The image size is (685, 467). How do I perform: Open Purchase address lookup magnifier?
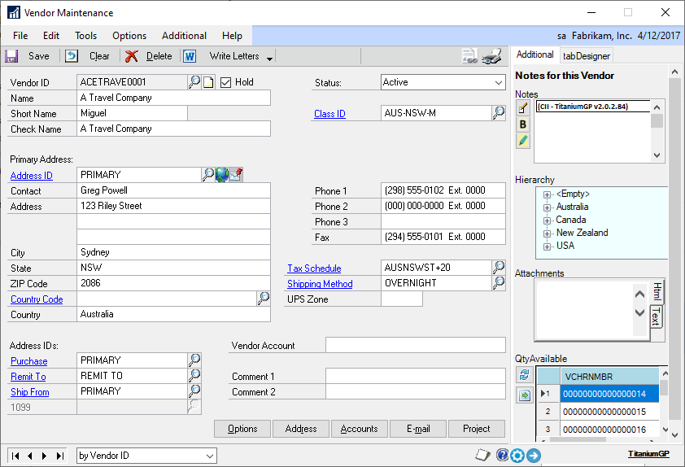[194, 360]
